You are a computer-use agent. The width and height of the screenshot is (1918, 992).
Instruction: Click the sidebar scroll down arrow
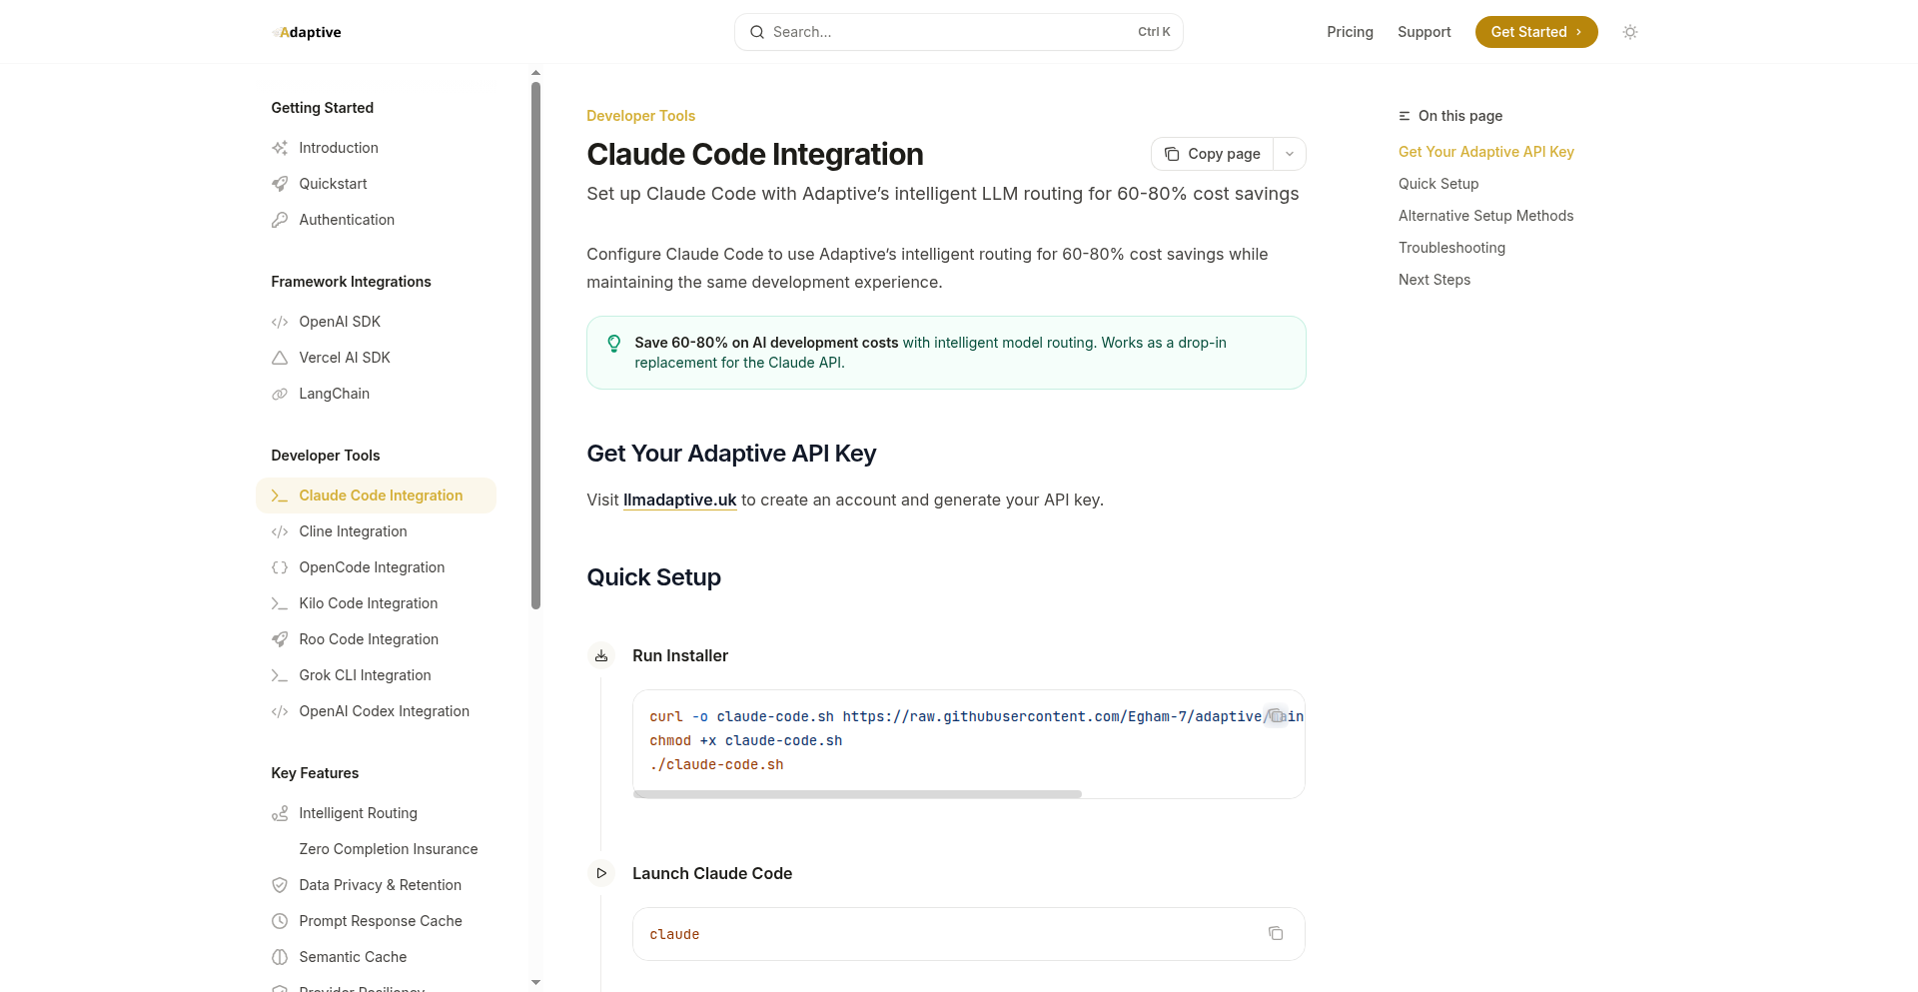pos(536,983)
